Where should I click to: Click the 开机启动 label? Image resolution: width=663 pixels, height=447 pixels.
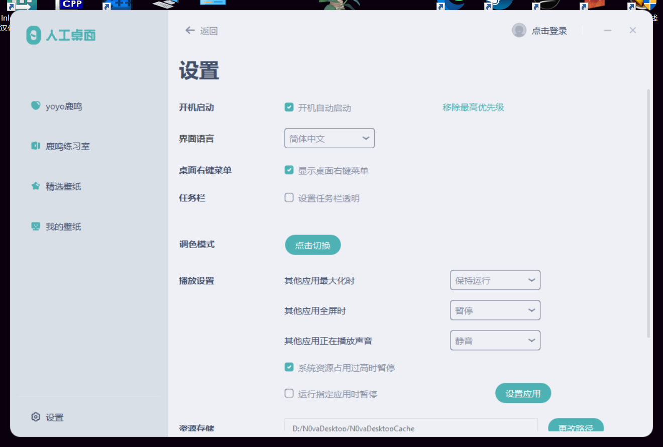pos(196,107)
